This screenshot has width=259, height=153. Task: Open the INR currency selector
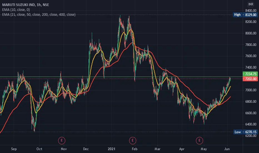(x=251, y=4)
